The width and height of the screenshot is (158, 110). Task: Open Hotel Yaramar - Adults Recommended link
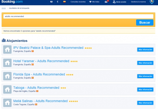[41, 61]
